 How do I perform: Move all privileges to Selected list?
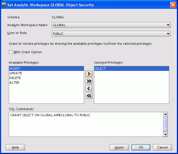(x=89, y=81)
